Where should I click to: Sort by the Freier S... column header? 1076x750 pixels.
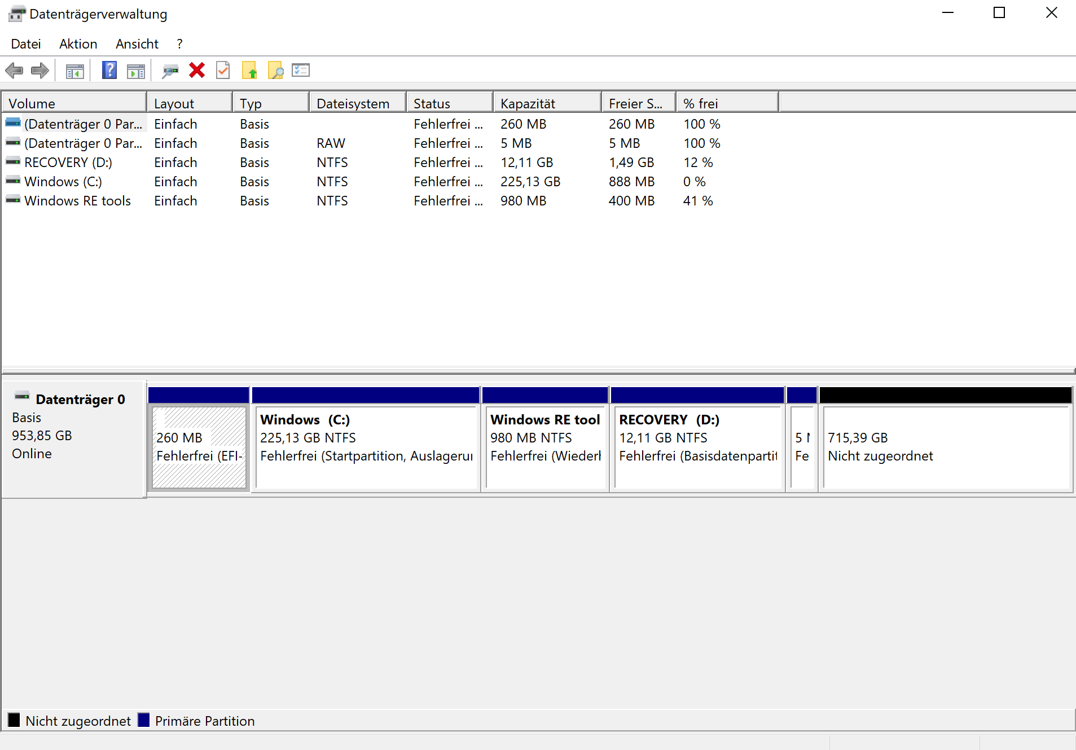tap(639, 103)
